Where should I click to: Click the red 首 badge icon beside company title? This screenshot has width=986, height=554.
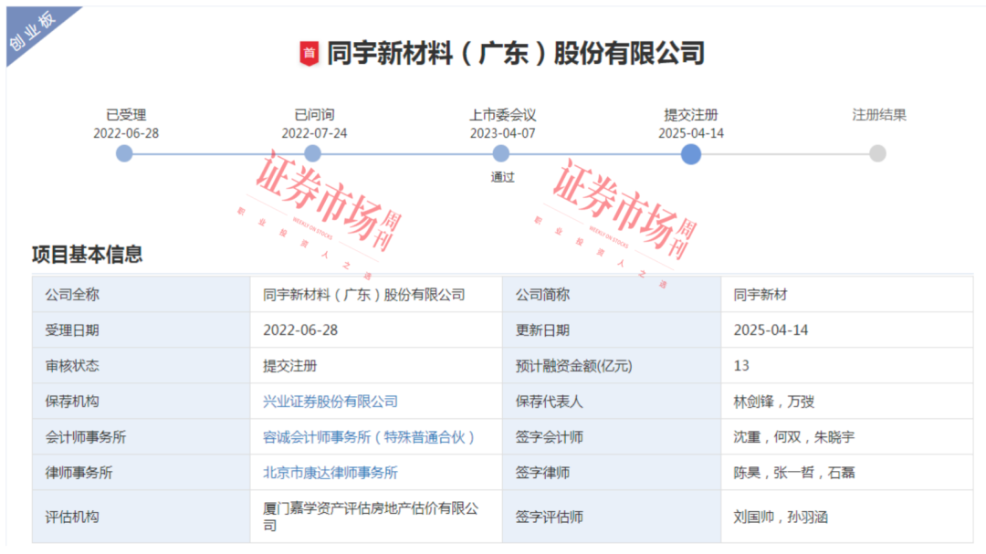[309, 54]
